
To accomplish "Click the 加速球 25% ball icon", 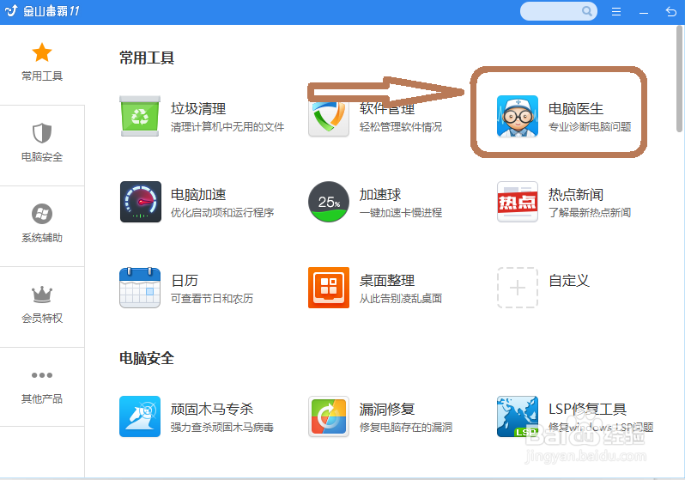I will coord(329,202).
